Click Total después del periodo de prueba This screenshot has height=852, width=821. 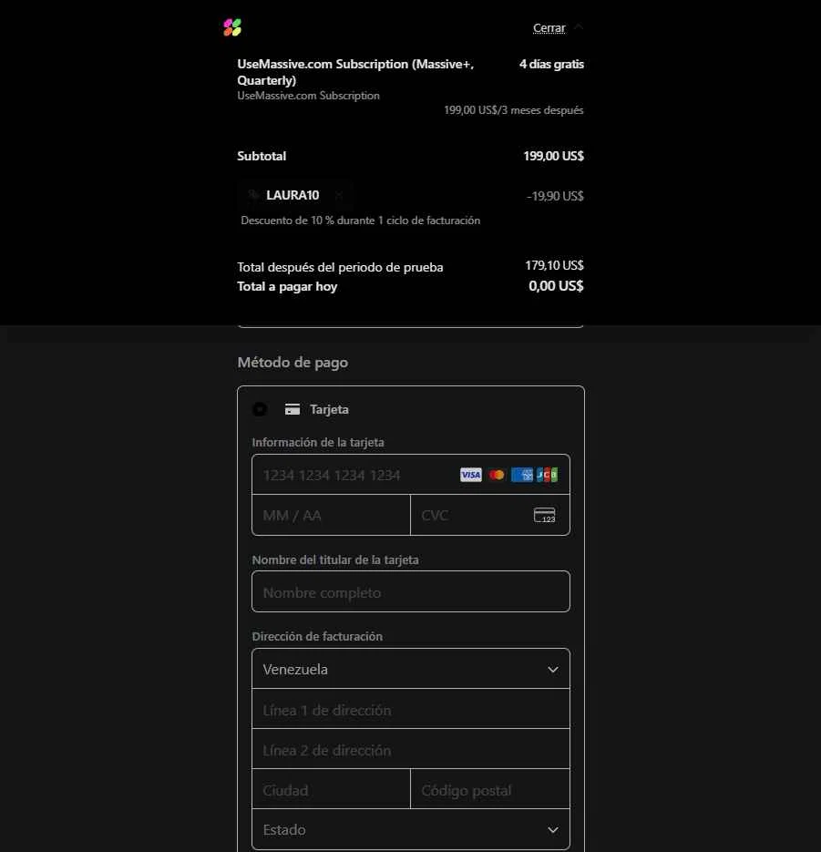340,267
